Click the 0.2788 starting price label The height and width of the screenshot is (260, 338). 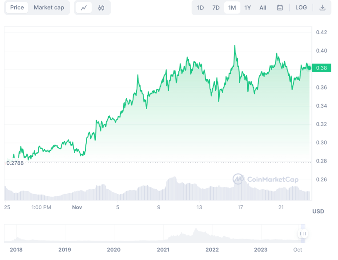coord(15,163)
